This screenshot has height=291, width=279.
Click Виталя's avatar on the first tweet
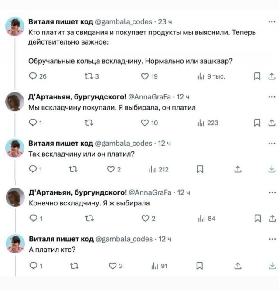(x=15, y=27)
